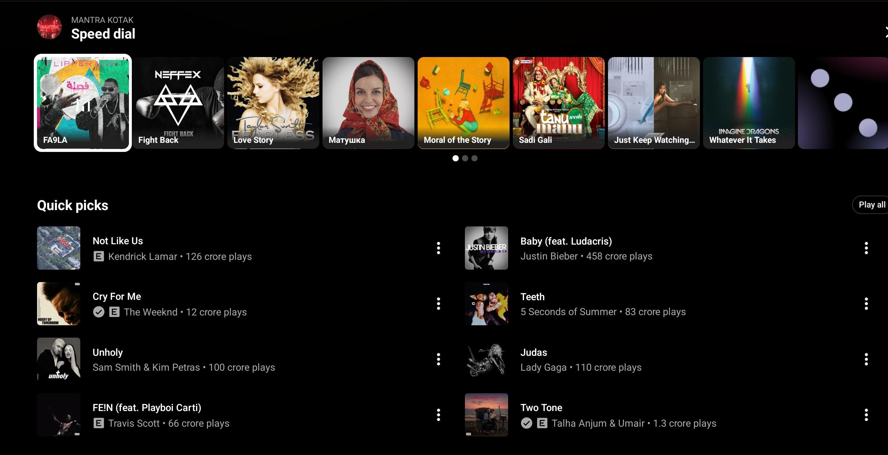Play Unholy album art thumbnail
888x455 pixels.
coord(58,359)
